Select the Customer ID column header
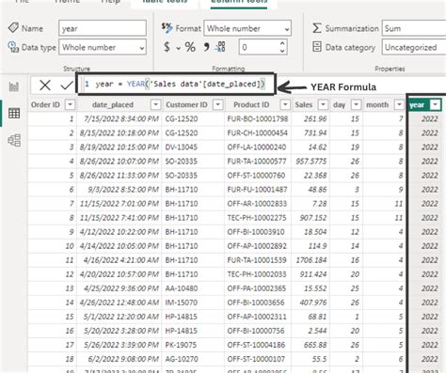The height and width of the screenshot is (373, 446). [186, 104]
